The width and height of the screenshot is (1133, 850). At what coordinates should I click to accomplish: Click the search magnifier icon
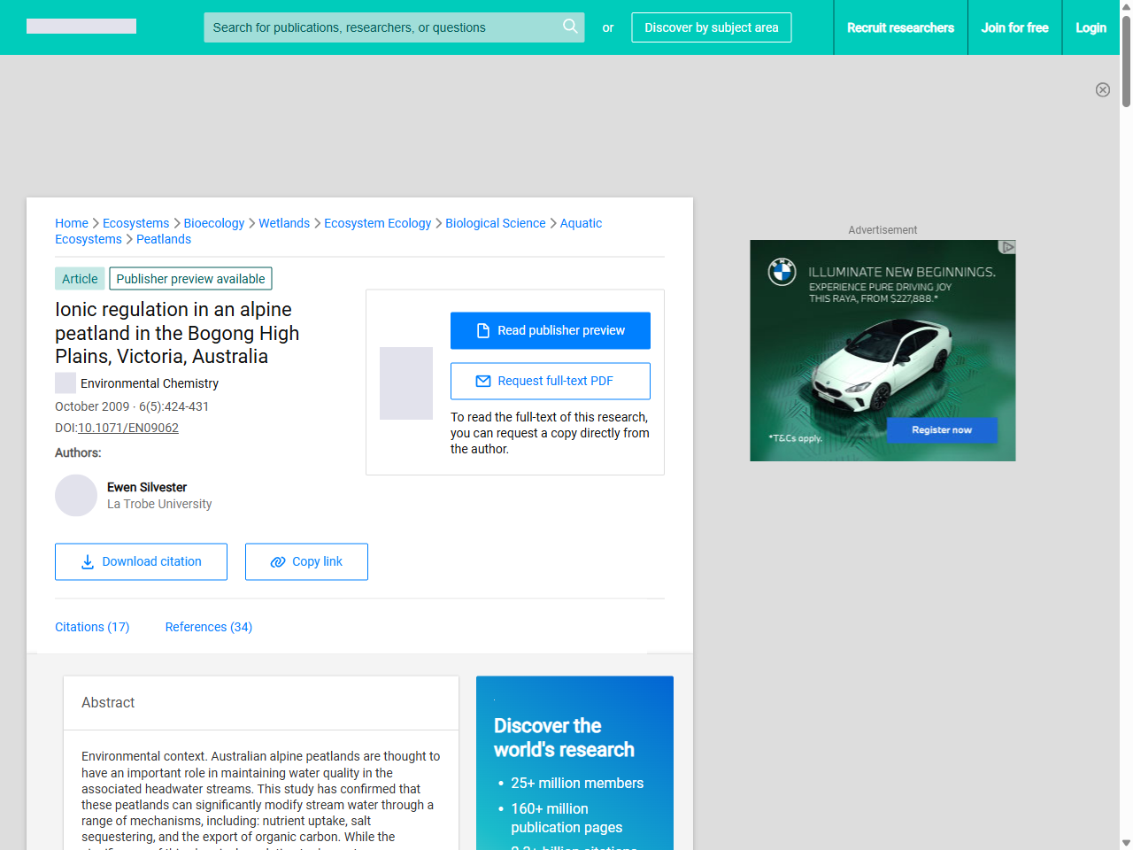click(570, 27)
